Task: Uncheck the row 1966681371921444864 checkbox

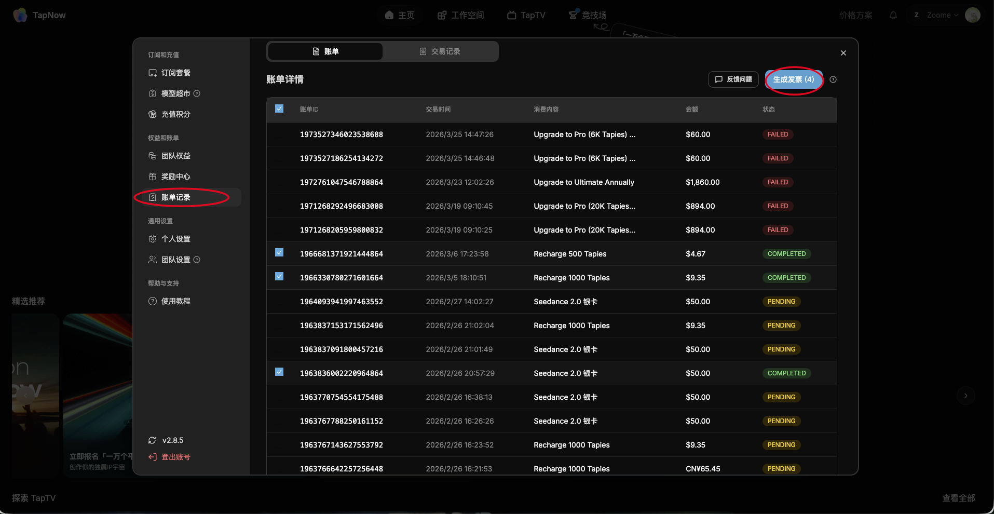Action: (279, 252)
